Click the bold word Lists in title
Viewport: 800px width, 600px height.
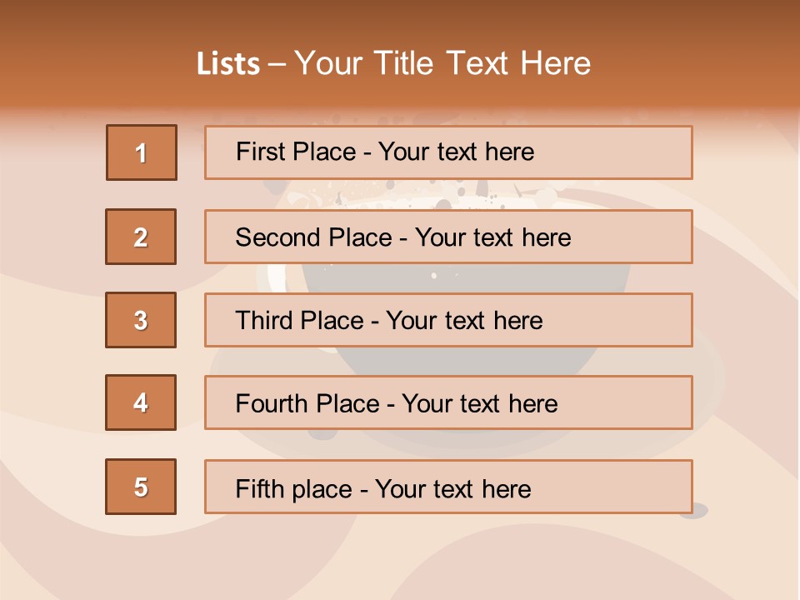click(x=228, y=64)
